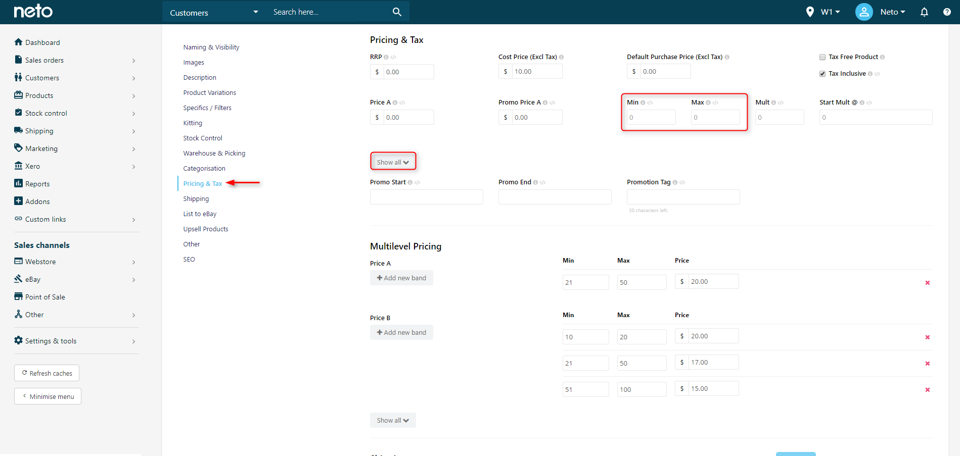Viewport: 960px width, 456px height.
Task: Expand the sidebar Shipping menu
Action: tap(76, 131)
